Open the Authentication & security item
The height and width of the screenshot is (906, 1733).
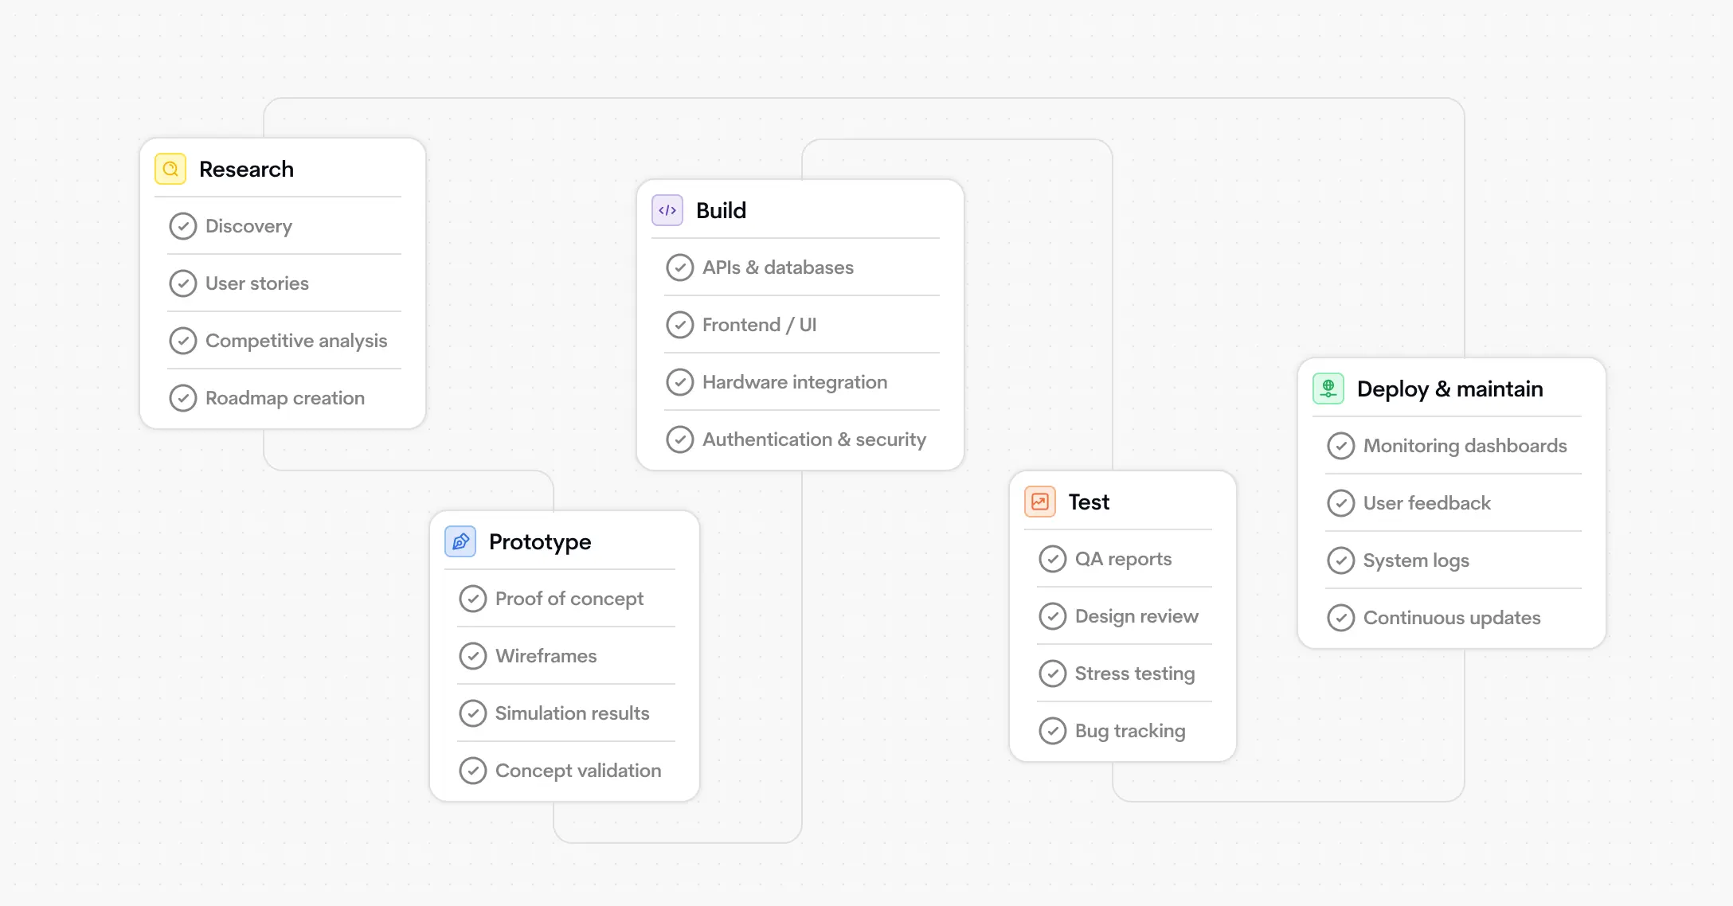813,439
